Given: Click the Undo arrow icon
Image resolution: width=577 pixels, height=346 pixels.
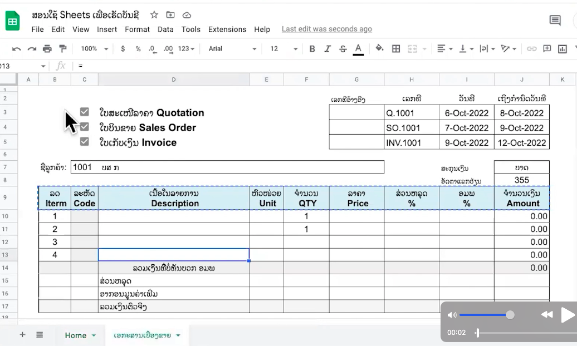Looking at the screenshot, I should (16, 48).
